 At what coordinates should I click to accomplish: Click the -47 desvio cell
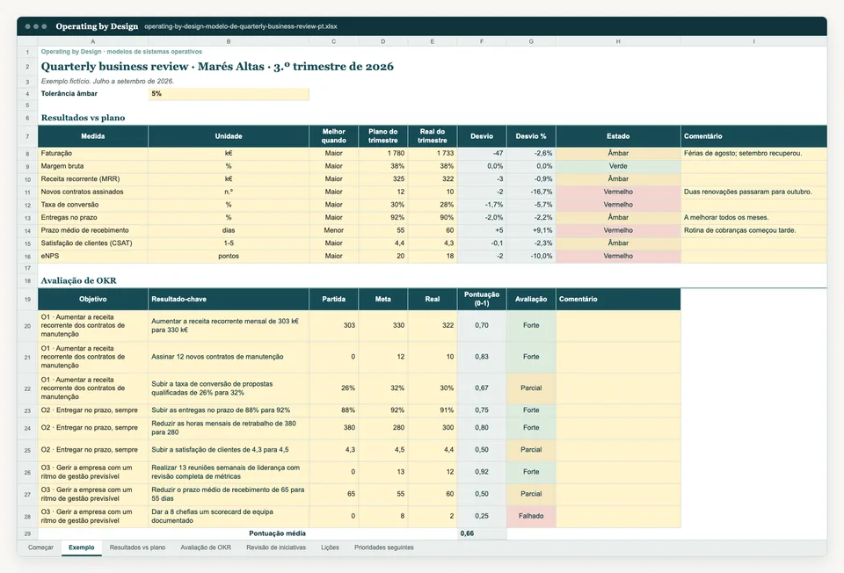482,153
